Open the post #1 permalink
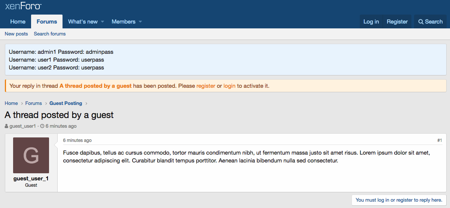The image size is (450, 208). coord(440,140)
